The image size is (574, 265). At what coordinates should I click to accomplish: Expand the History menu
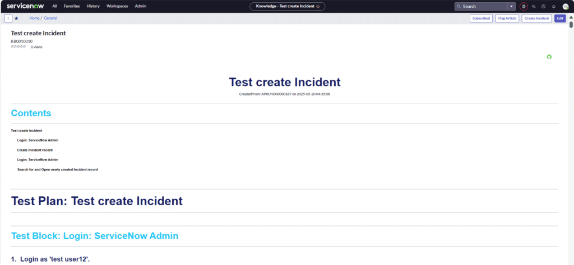[x=93, y=6]
